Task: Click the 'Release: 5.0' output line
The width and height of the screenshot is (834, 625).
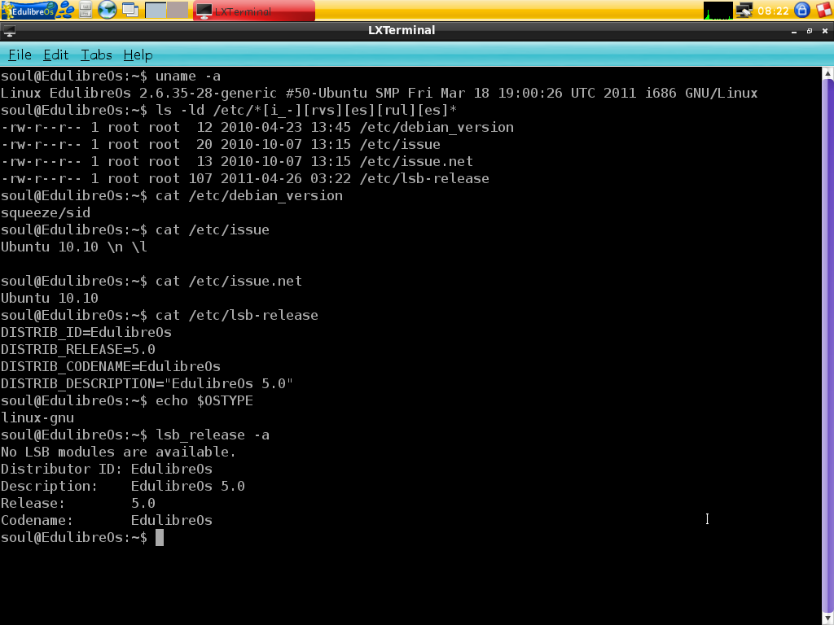Action: click(78, 503)
